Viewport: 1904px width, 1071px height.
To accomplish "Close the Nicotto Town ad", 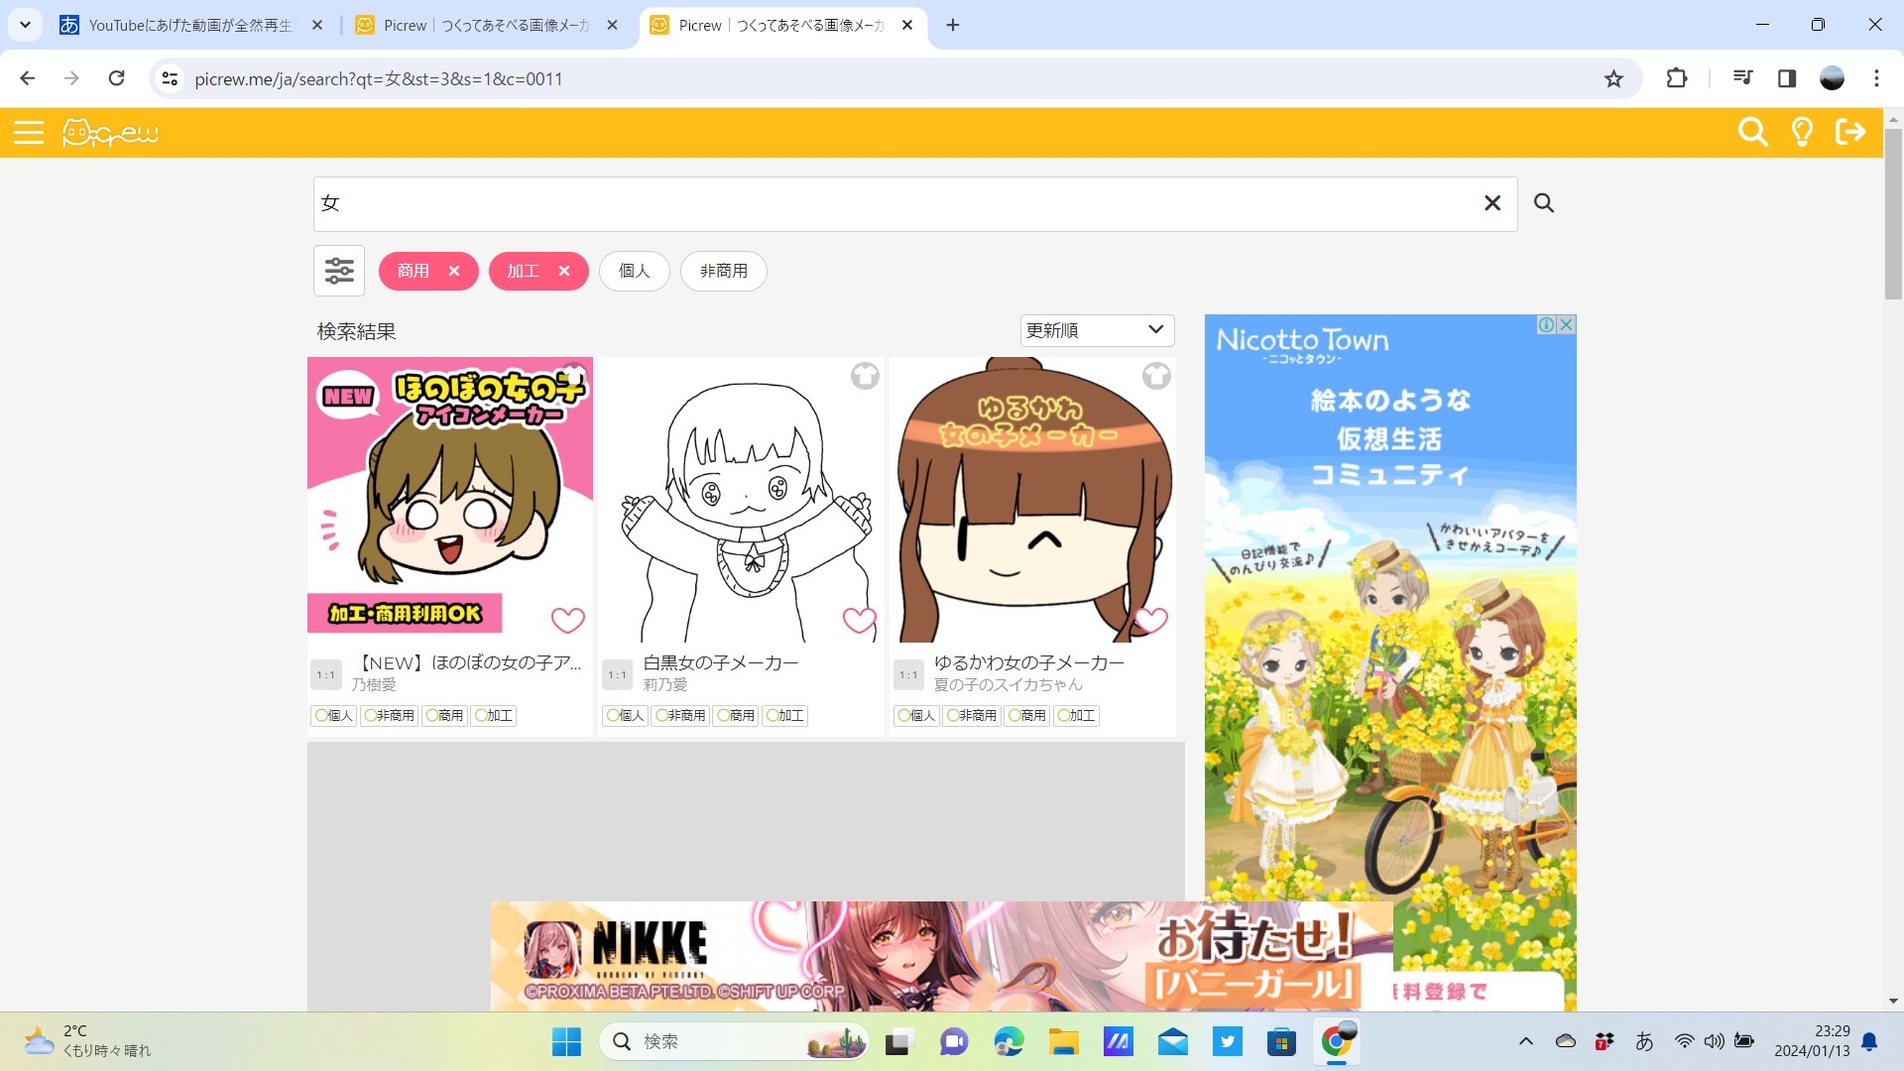I will tap(1567, 324).
